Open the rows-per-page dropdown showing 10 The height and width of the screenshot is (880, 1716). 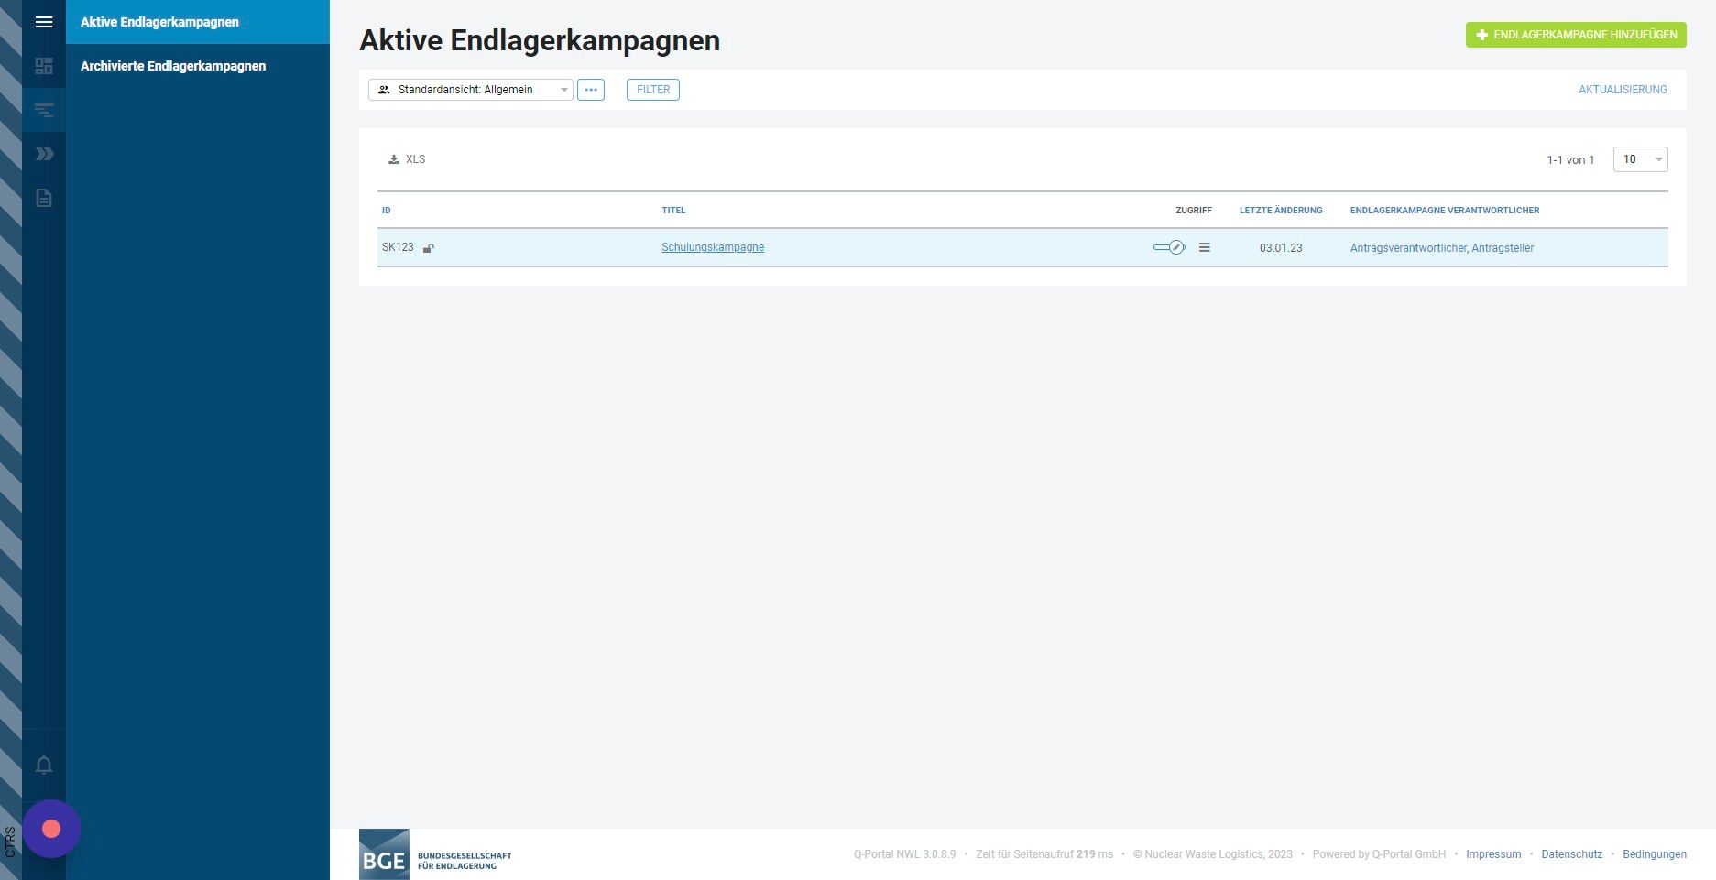pos(1640,159)
